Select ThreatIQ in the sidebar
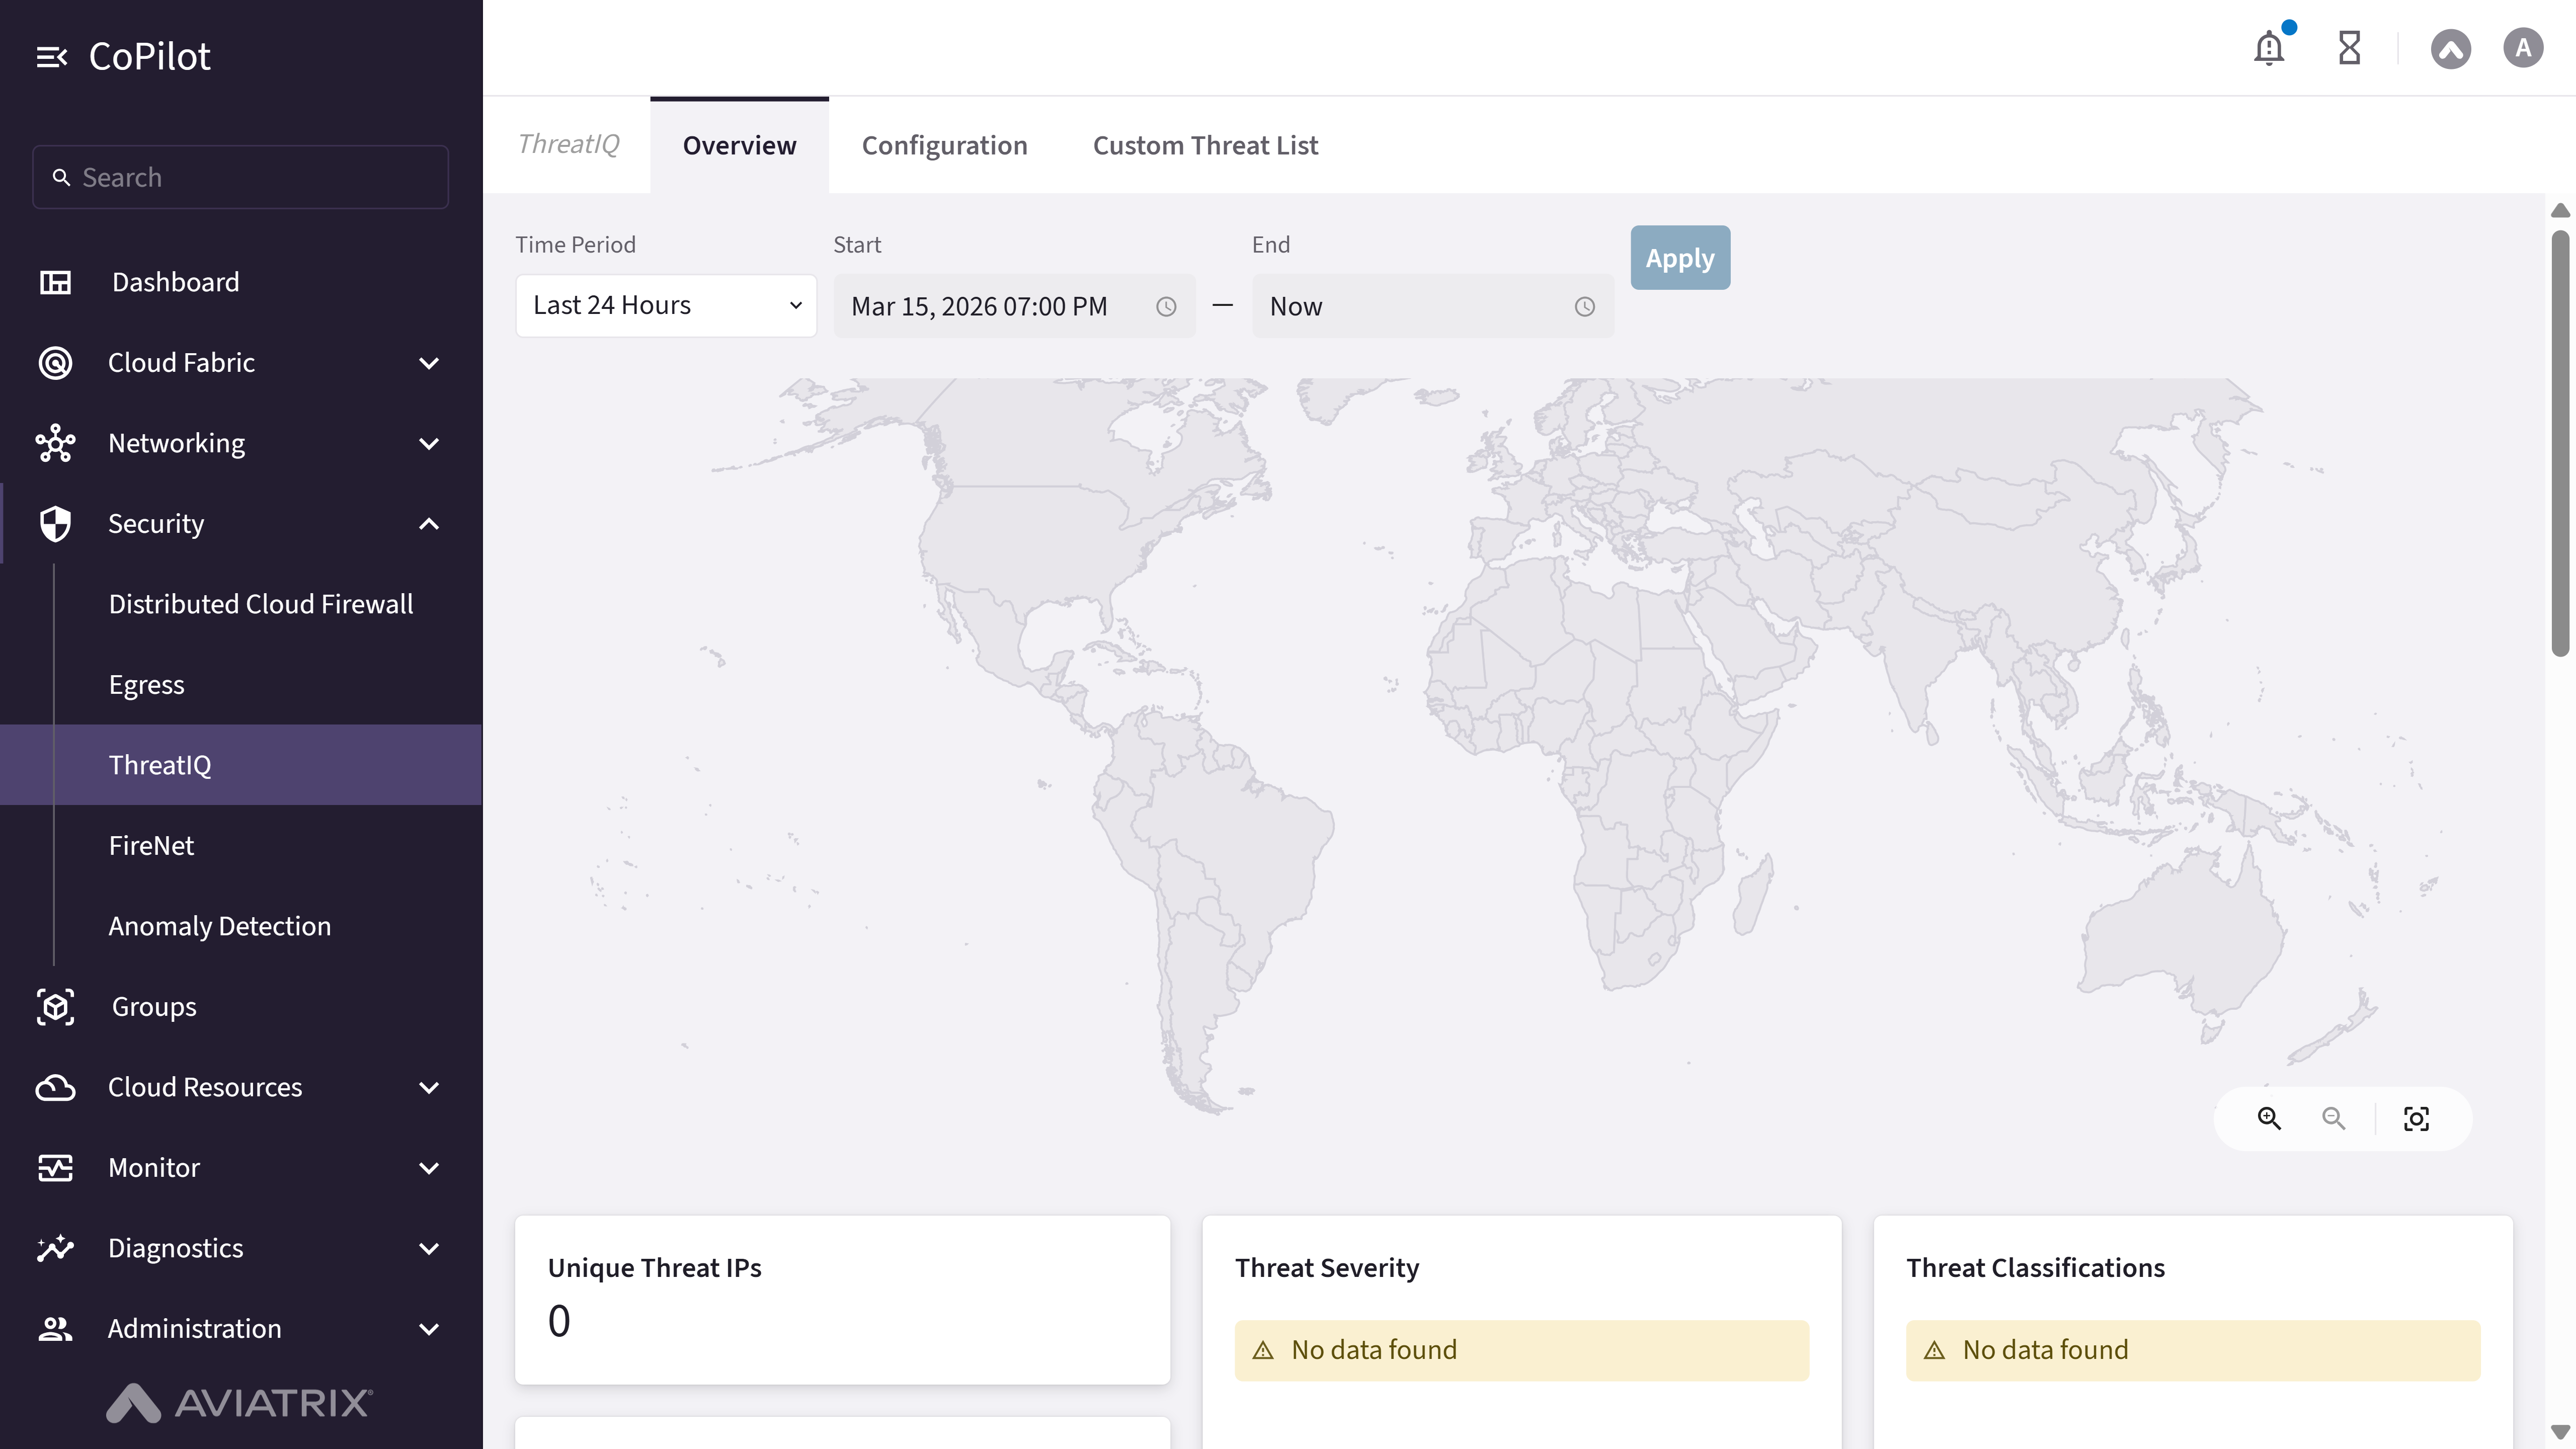The image size is (2576, 1449). tap(241, 765)
